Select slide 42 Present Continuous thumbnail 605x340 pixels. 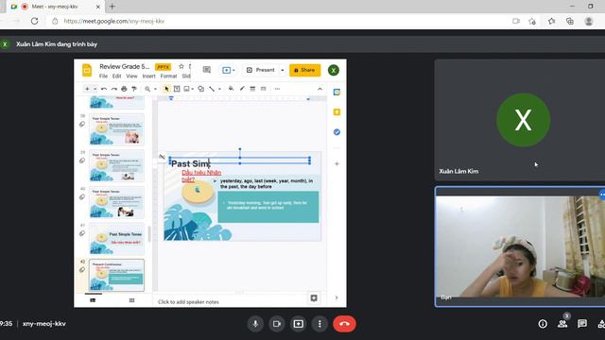pos(116,275)
